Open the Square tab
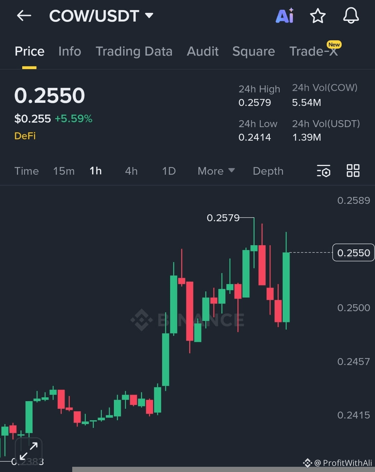The width and height of the screenshot is (375, 472). (x=253, y=51)
